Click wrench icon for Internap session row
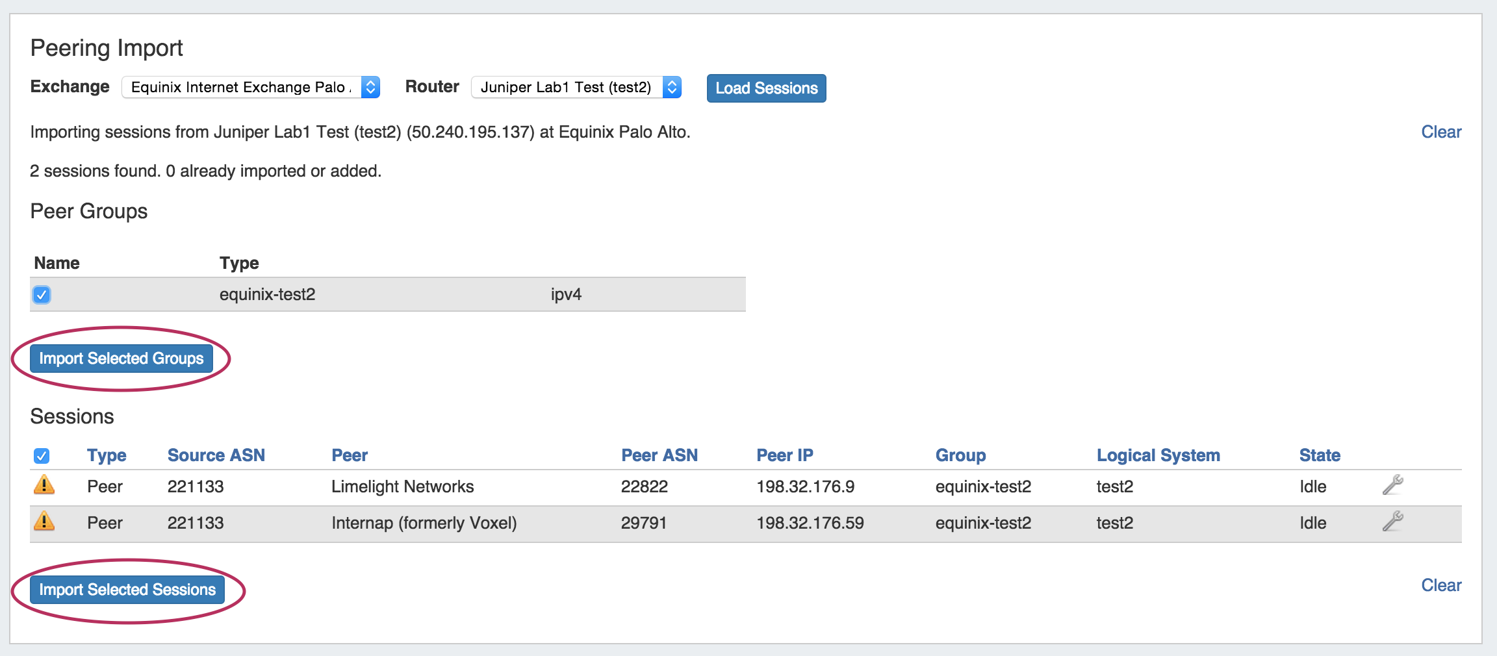 tap(1392, 522)
